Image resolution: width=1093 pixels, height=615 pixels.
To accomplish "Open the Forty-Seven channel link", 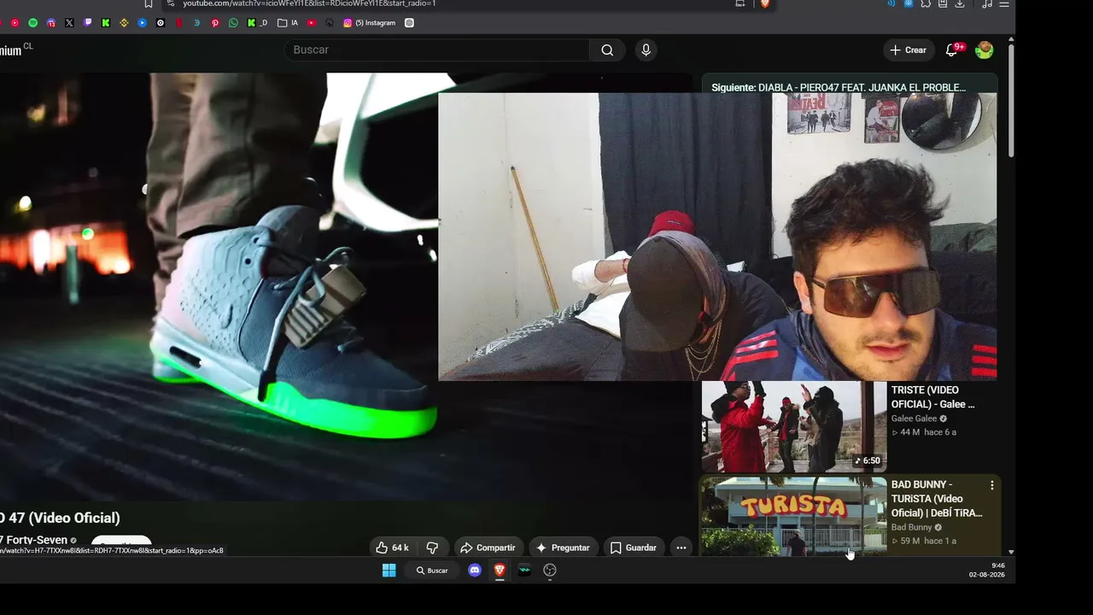I will click(33, 540).
